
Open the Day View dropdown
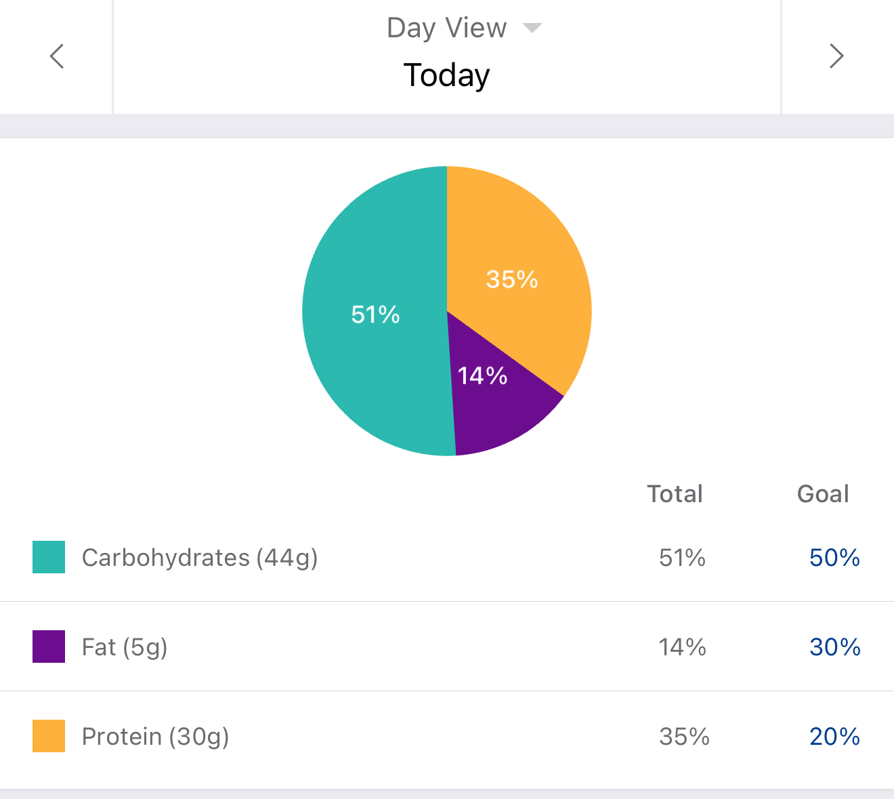coord(447,28)
